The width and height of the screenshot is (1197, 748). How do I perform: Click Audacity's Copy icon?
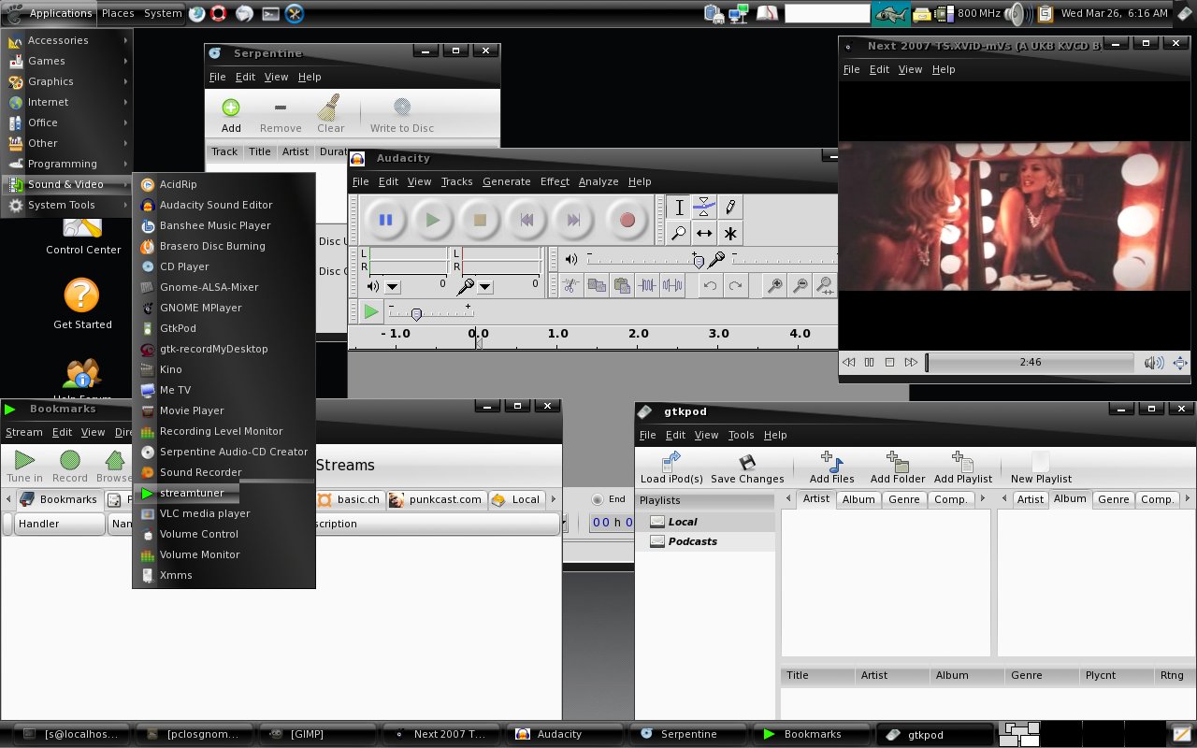(597, 286)
